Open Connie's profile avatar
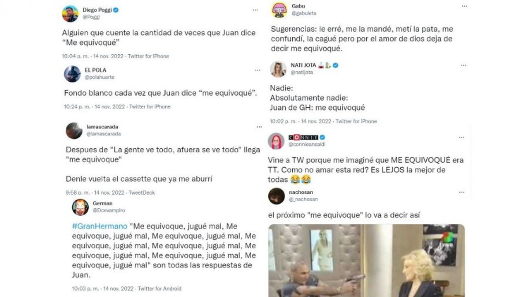 (x=276, y=141)
